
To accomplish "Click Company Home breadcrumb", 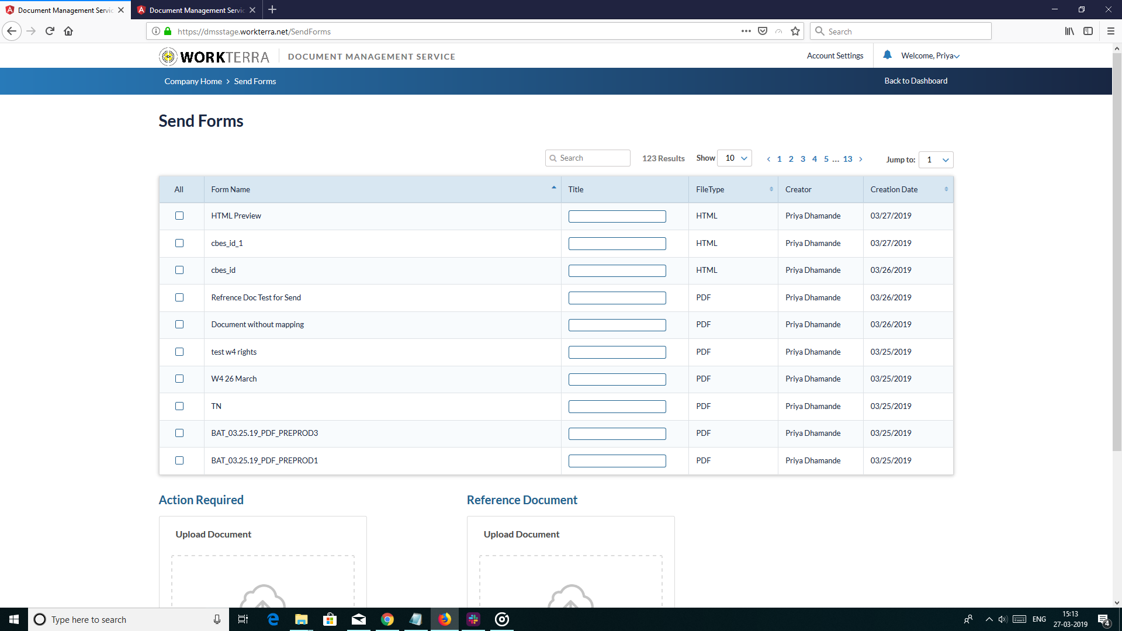I will pos(193,81).
